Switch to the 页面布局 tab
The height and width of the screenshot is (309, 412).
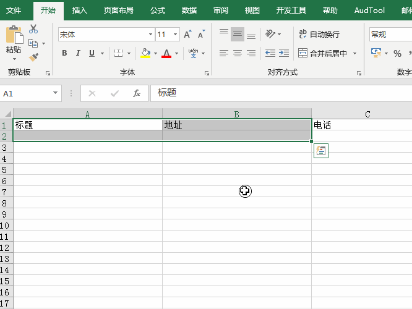[x=119, y=11]
